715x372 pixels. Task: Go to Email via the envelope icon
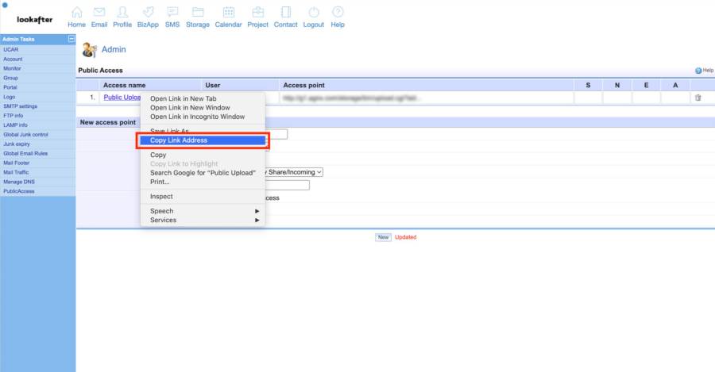(x=99, y=13)
